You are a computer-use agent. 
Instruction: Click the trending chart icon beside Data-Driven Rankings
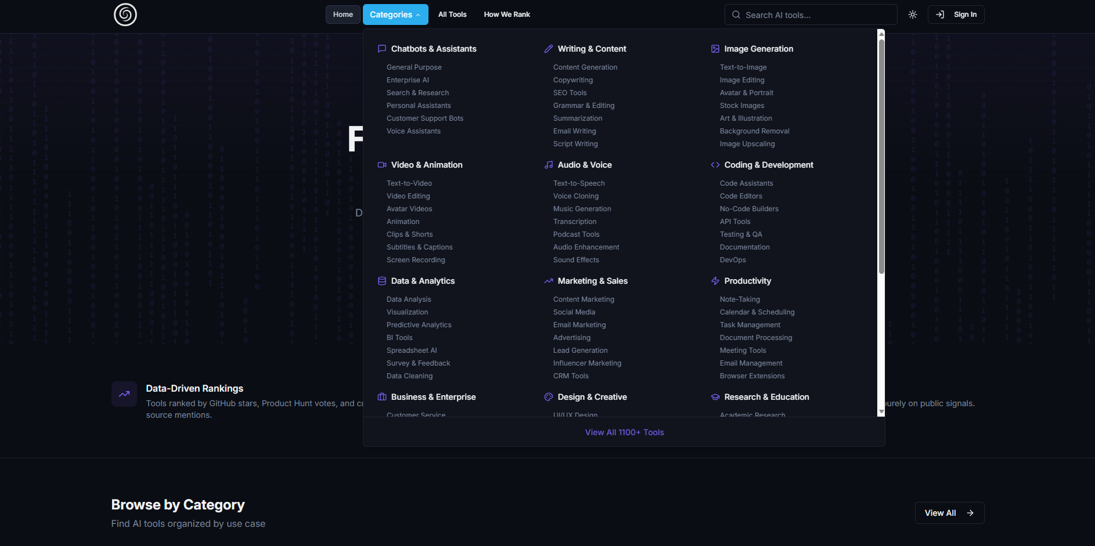(x=124, y=394)
